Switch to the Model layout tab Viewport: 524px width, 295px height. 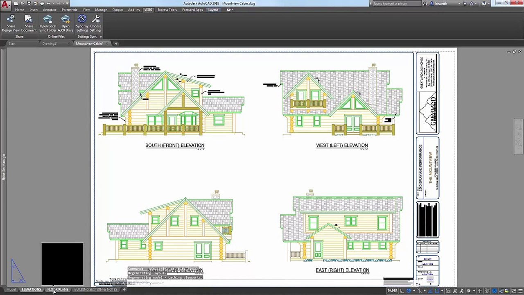[11, 290]
